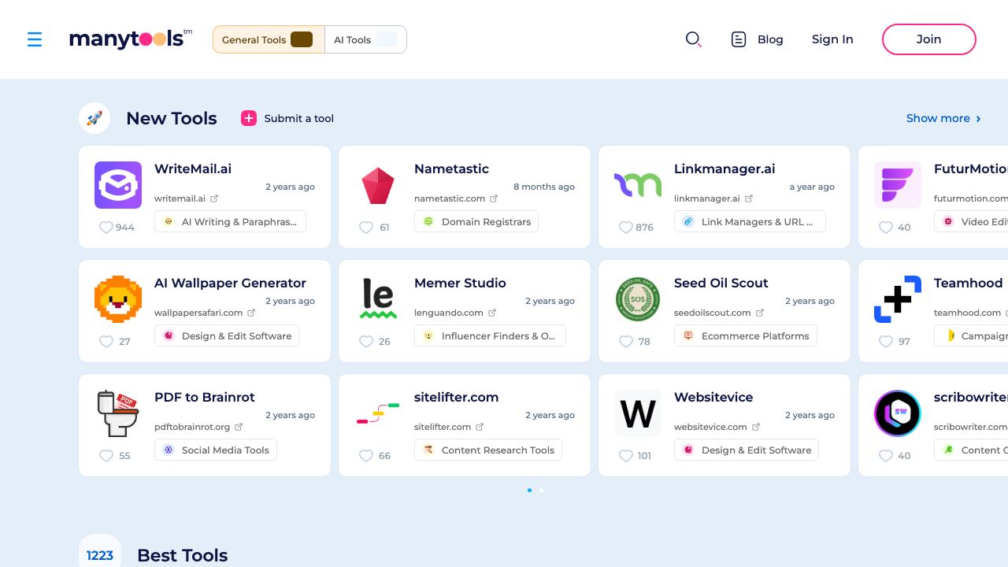This screenshot has width=1008, height=567.
Task: Open external link icon next to seedoilscout.com
Action: [760, 313]
